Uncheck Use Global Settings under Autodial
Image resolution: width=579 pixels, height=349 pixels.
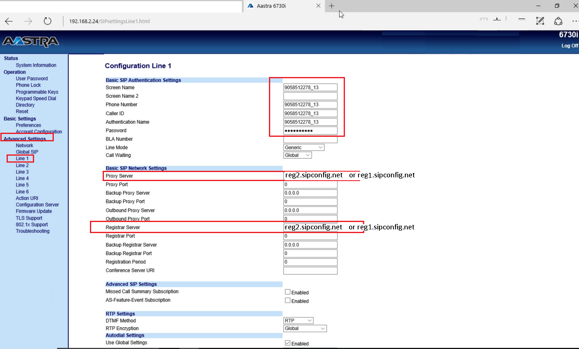287,343
